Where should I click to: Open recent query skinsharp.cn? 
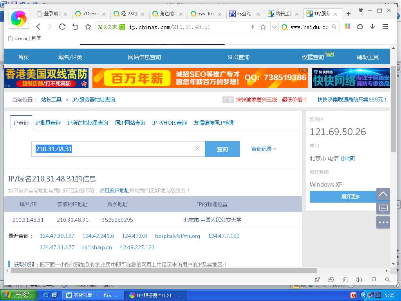97,248
